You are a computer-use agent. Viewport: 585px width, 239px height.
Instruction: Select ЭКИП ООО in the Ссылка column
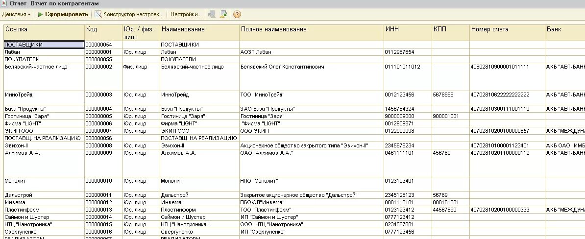[45, 131]
